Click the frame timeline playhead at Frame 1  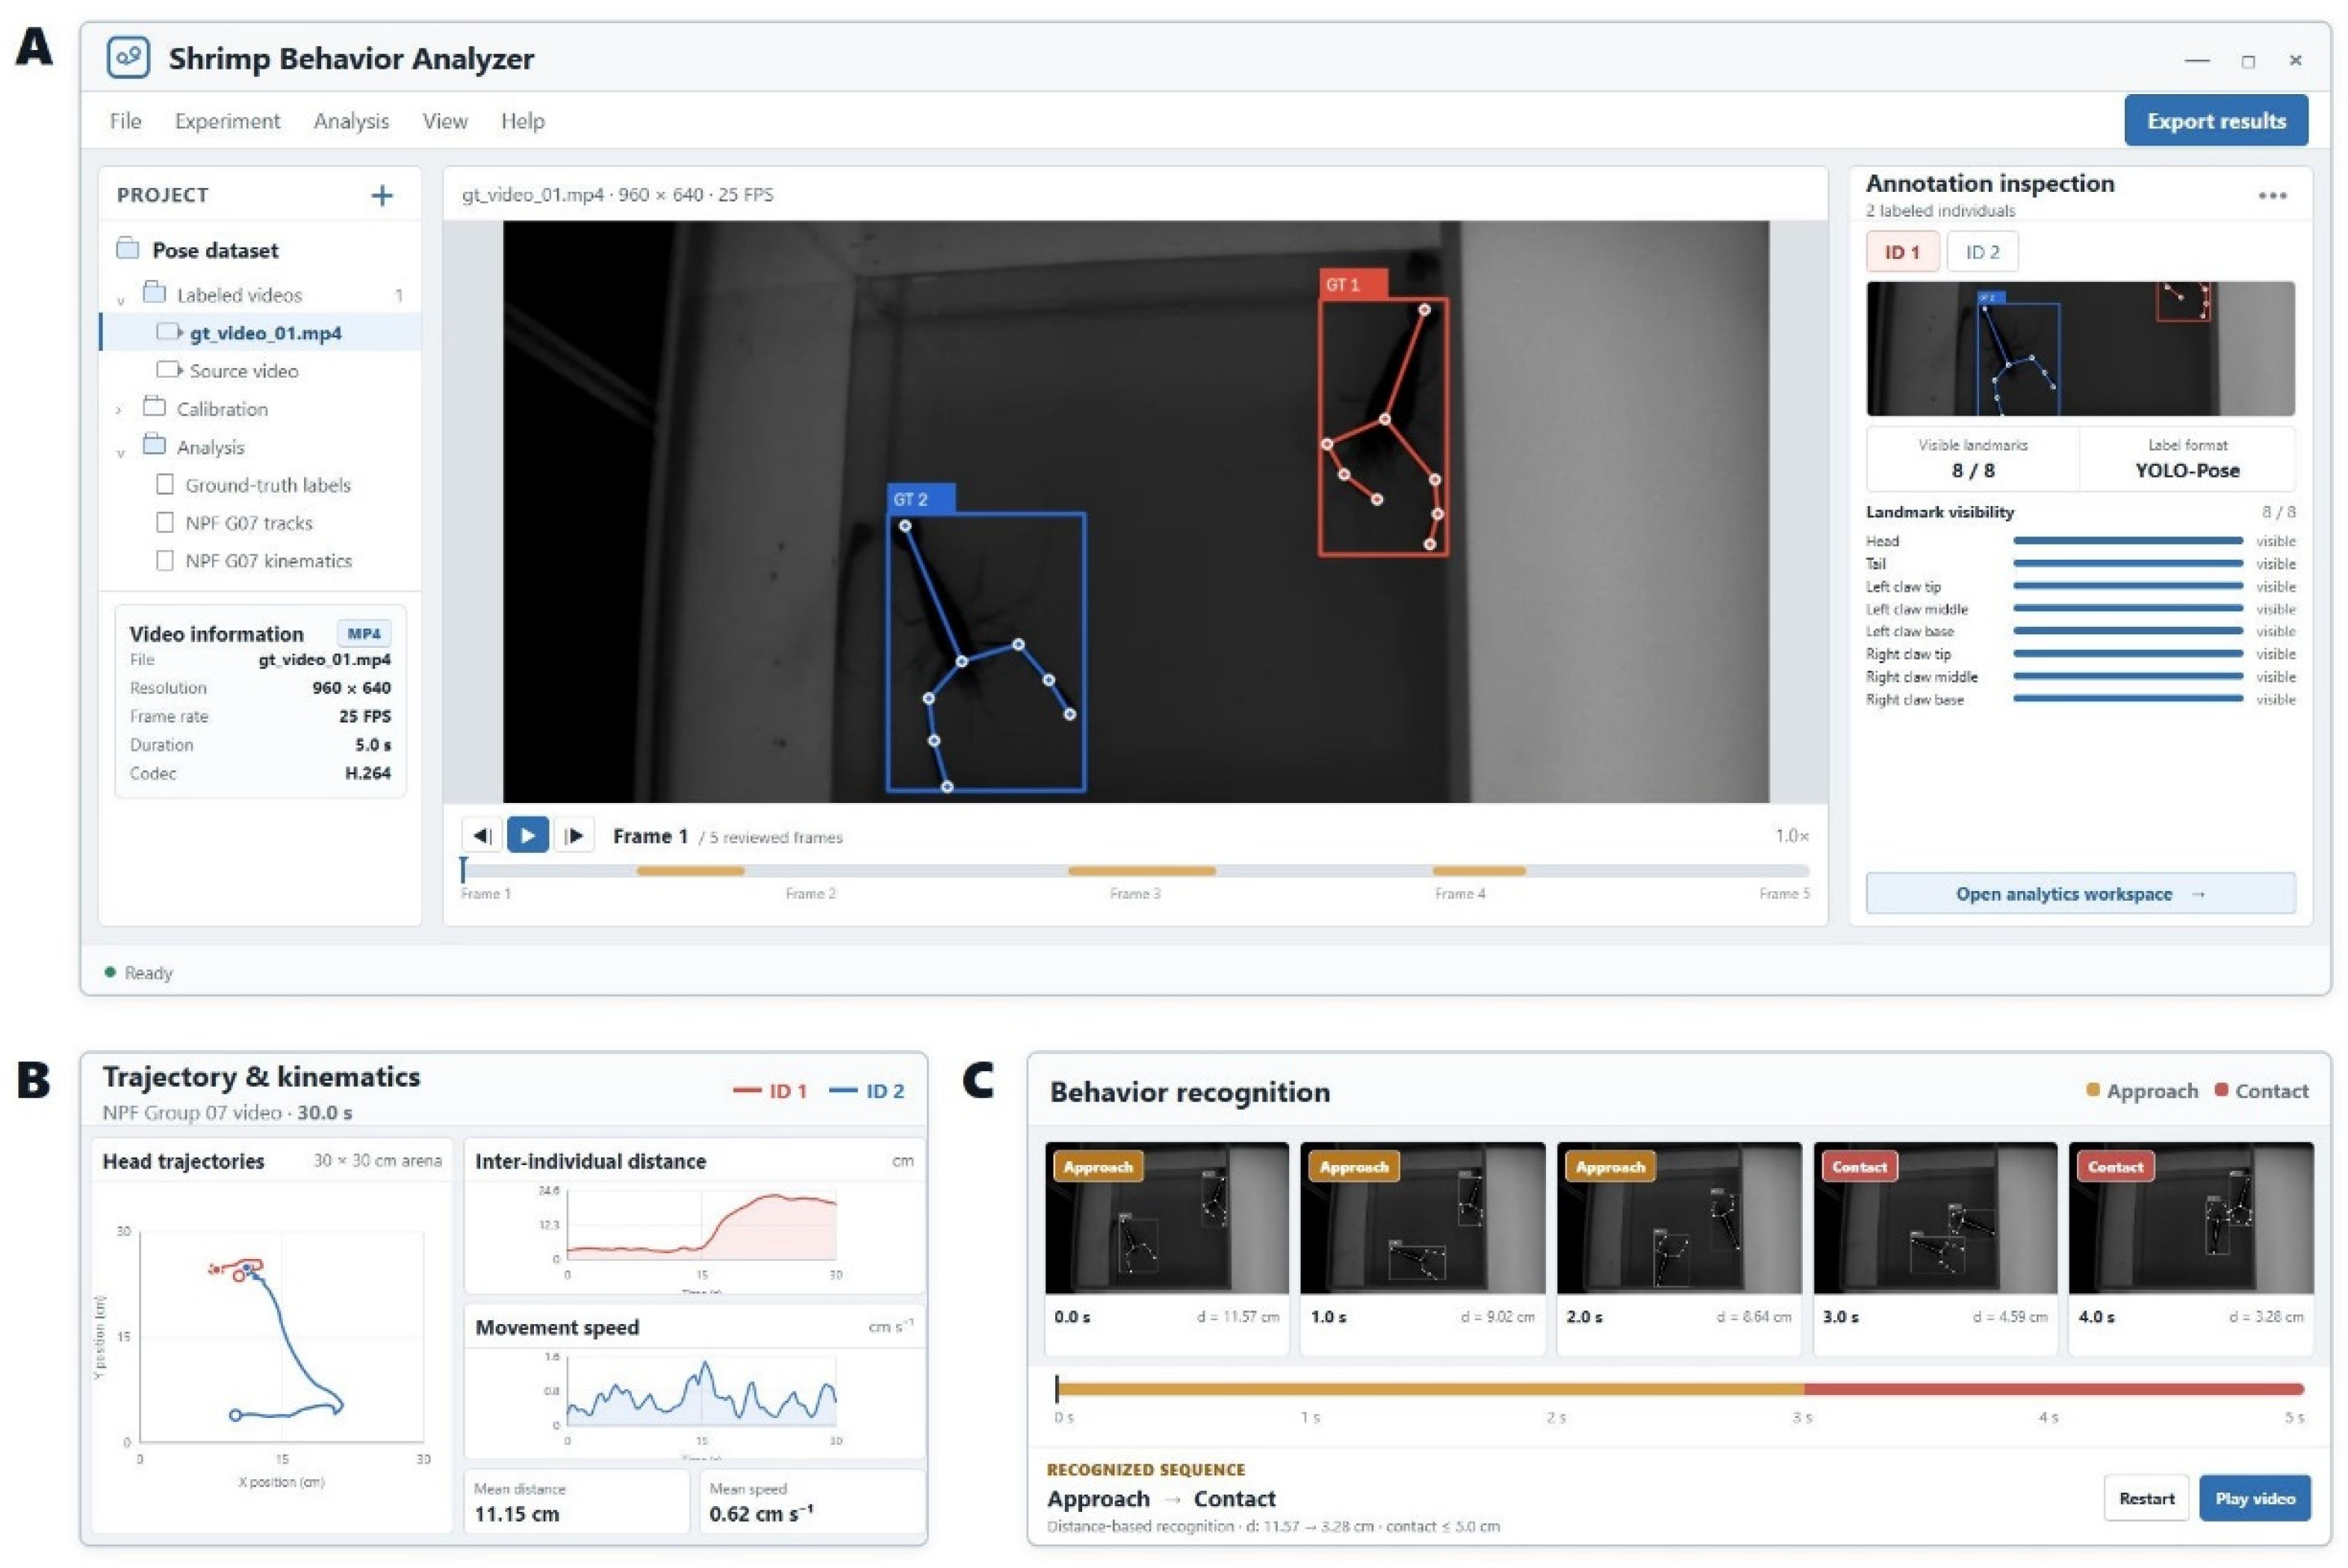click(463, 869)
